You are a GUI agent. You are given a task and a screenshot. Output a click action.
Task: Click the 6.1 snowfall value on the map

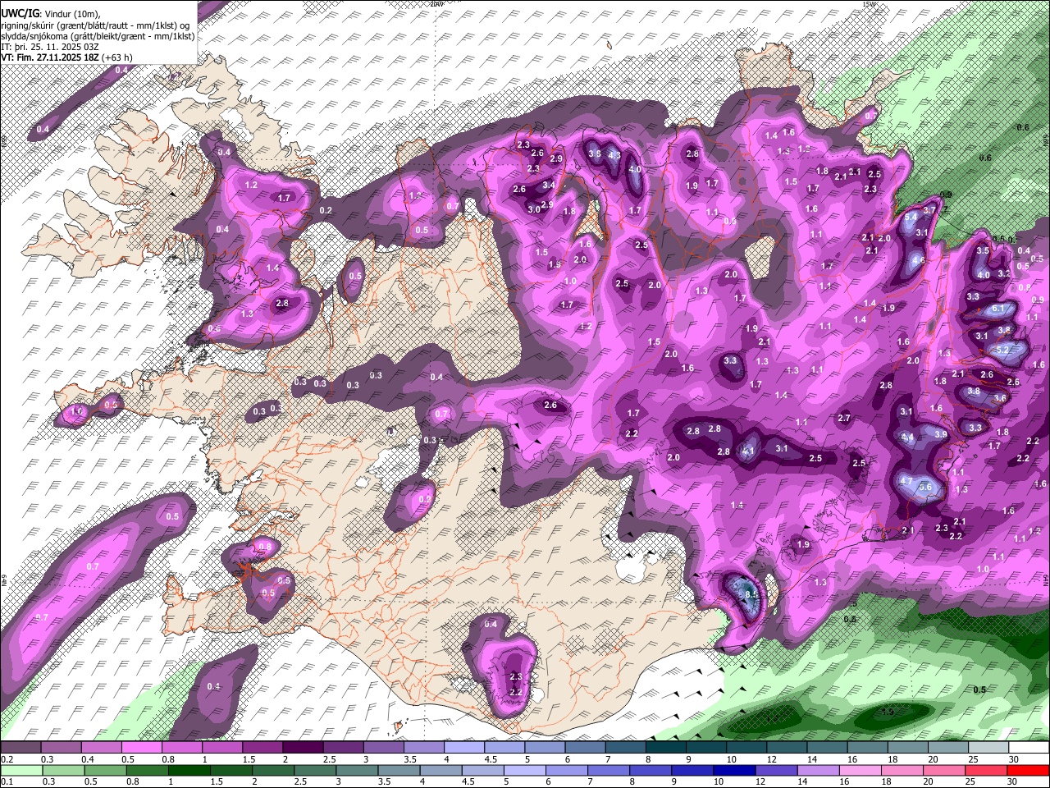click(998, 309)
